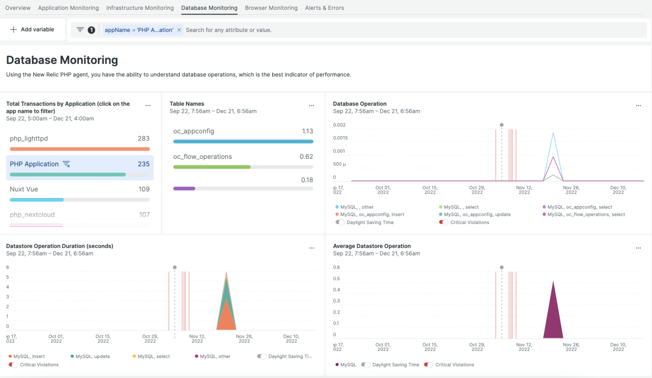
Task: Filter by the Nuxt Vue application
Action: coord(24,189)
